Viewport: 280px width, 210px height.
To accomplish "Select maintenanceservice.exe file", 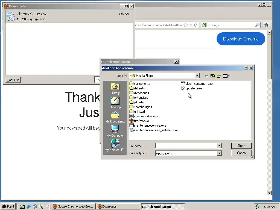I will click(x=148, y=125).
